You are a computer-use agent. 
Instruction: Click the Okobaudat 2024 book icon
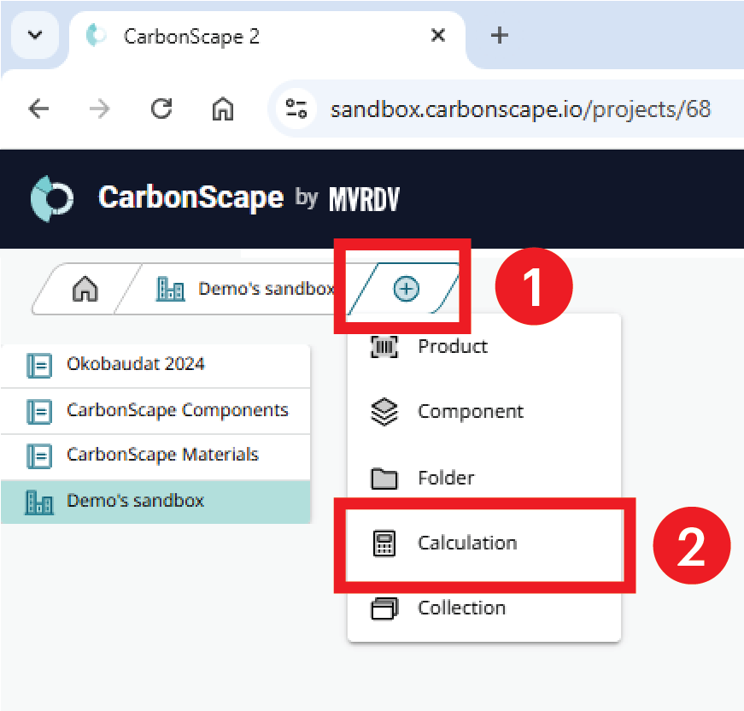(39, 366)
